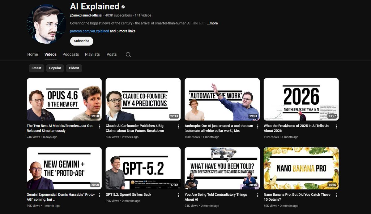Click the AI Explained channel name heading
This screenshot has width=371, height=214.
point(95,6)
